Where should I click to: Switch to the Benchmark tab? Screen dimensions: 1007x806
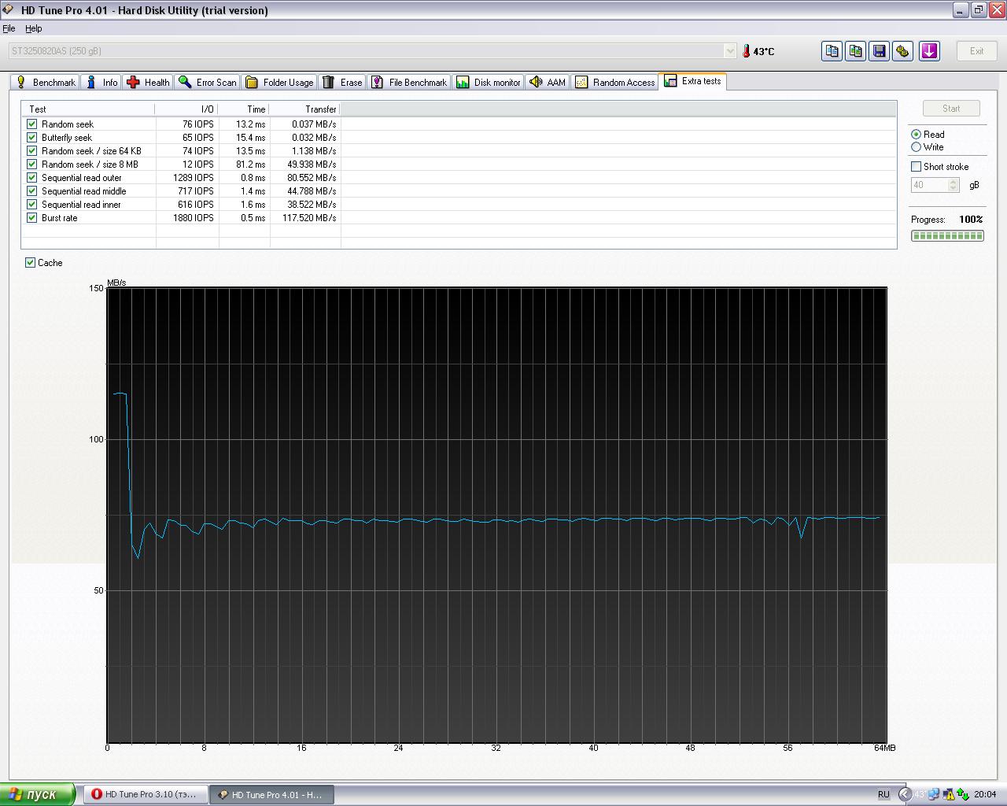(45, 83)
